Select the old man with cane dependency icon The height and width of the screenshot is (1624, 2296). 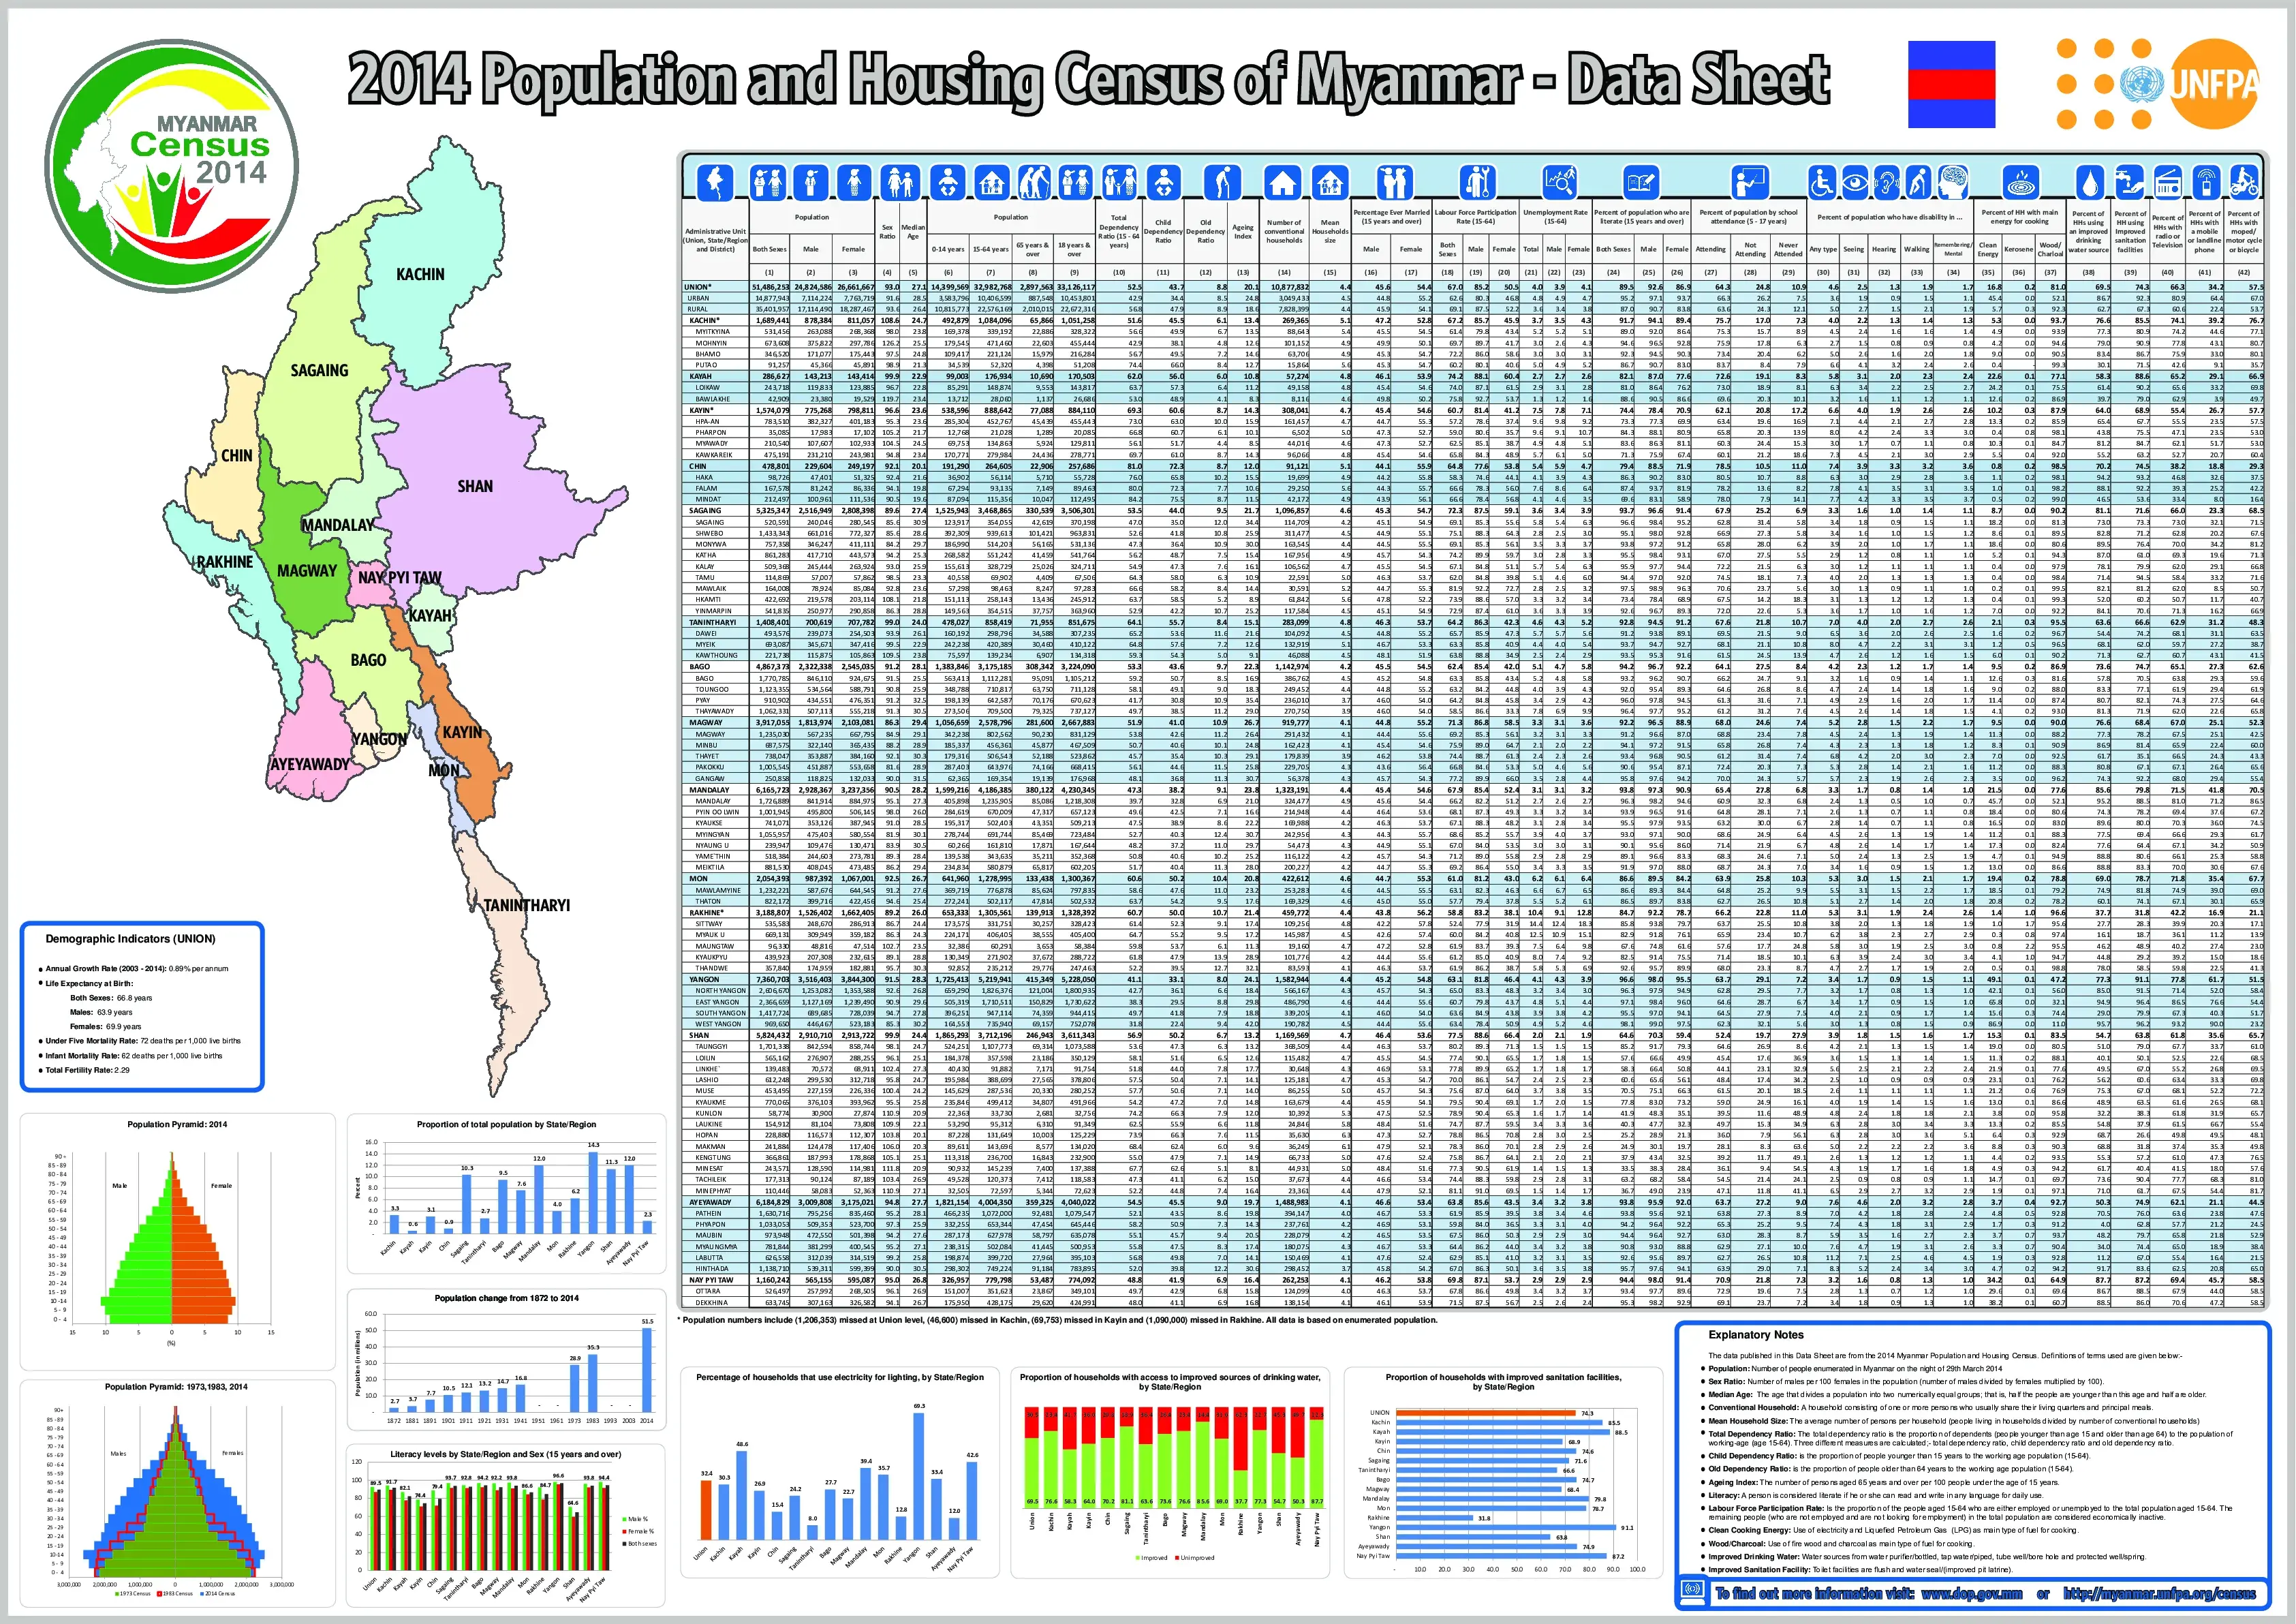point(1222,182)
